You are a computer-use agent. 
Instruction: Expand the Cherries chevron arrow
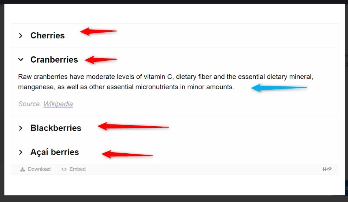pyautogui.click(x=21, y=36)
